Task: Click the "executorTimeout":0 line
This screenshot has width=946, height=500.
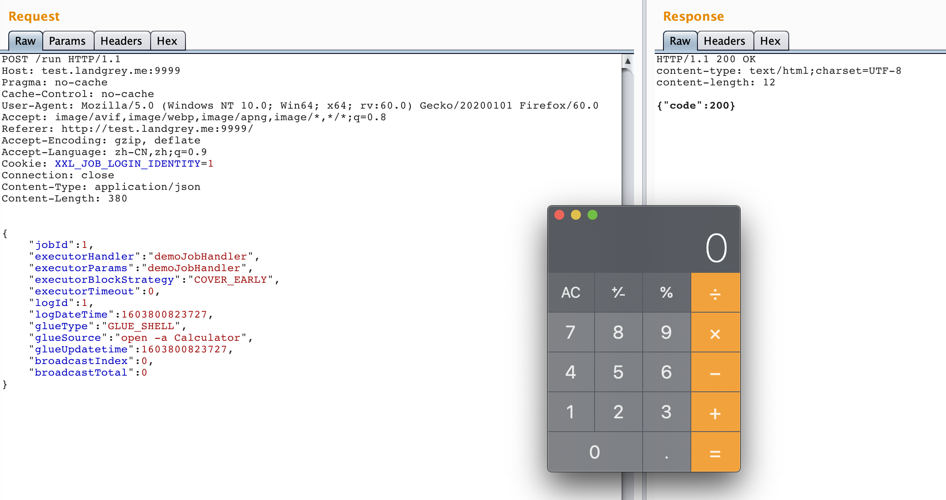Action: [94, 291]
